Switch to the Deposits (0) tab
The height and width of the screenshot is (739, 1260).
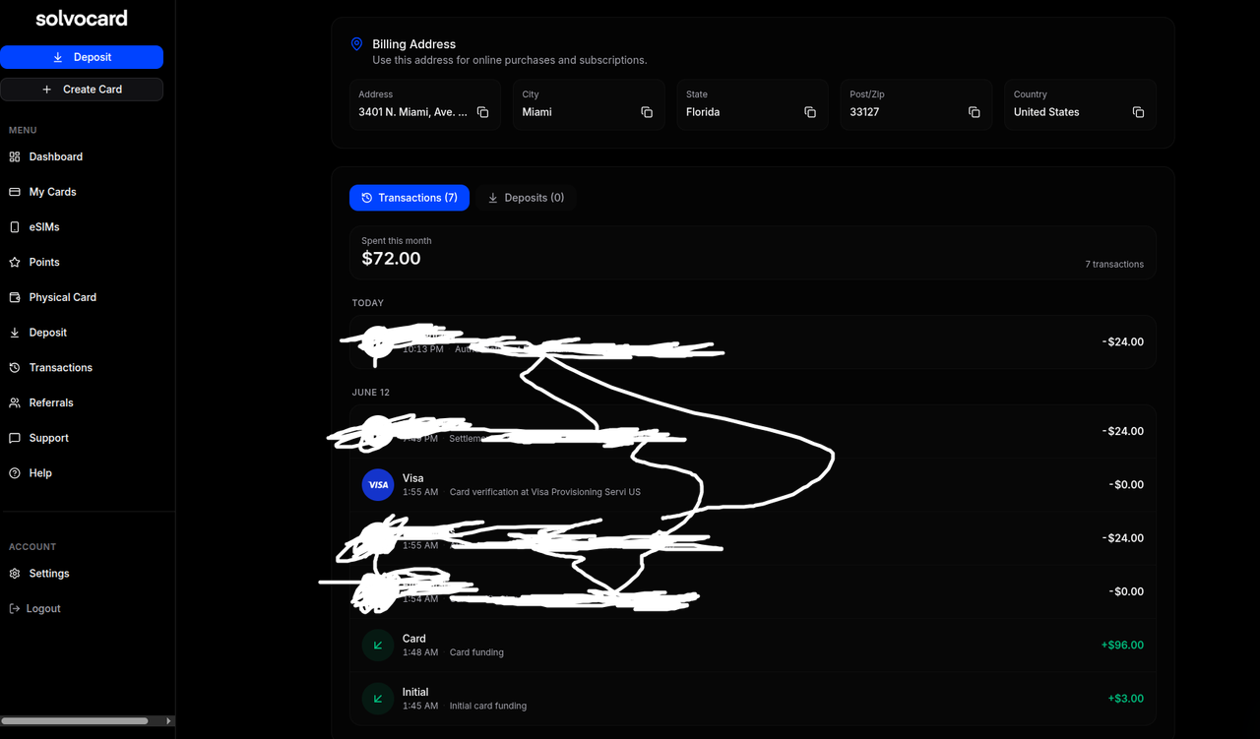click(x=527, y=198)
